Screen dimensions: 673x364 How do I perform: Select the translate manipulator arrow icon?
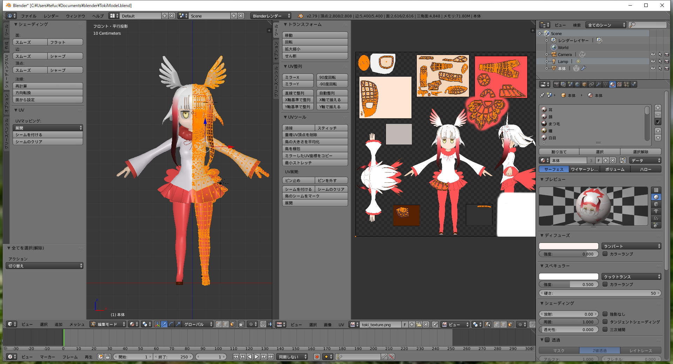(x=164, y=324)
